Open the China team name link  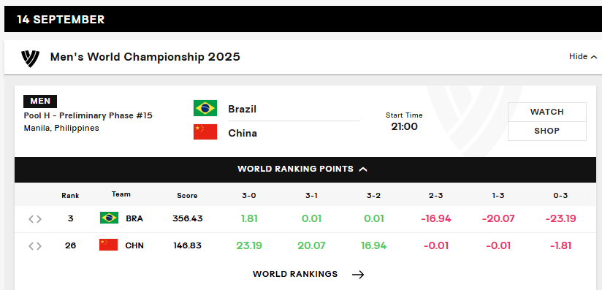(243, 133)
